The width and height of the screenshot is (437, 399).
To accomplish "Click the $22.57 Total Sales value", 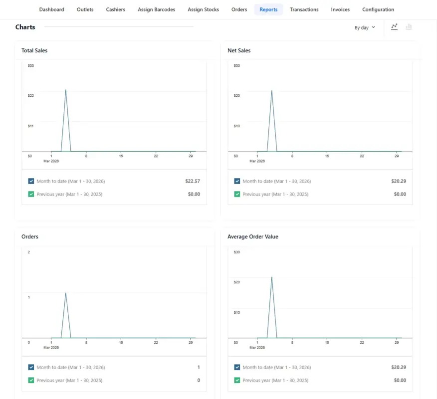I will (193, 181).
